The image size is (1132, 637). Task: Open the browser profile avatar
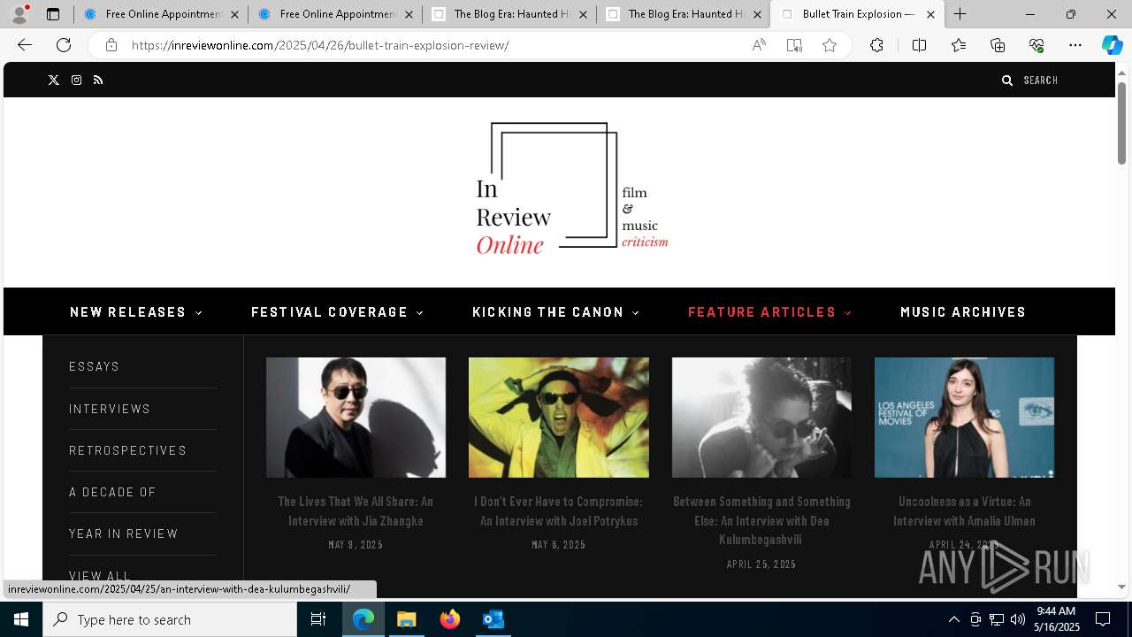[19, 14]
